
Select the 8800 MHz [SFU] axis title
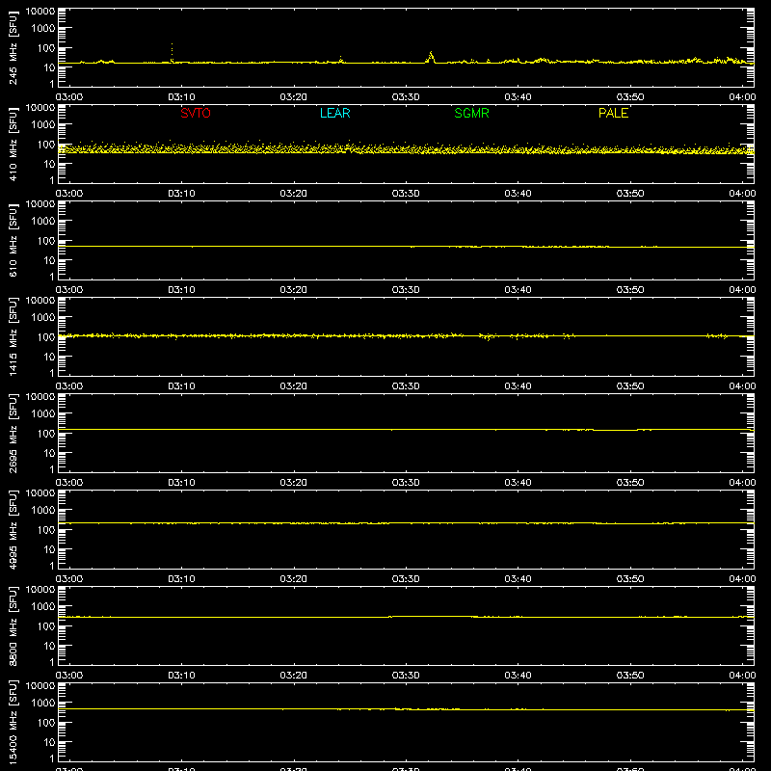pos(13,625)
